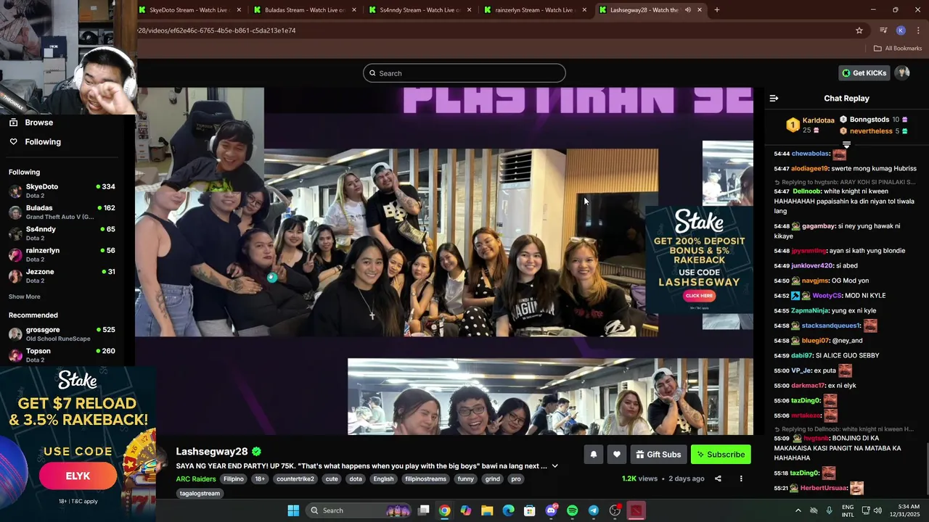Subscribe to Lashsegway28
The height and width of the screenshot is (522, 929).
721,455
